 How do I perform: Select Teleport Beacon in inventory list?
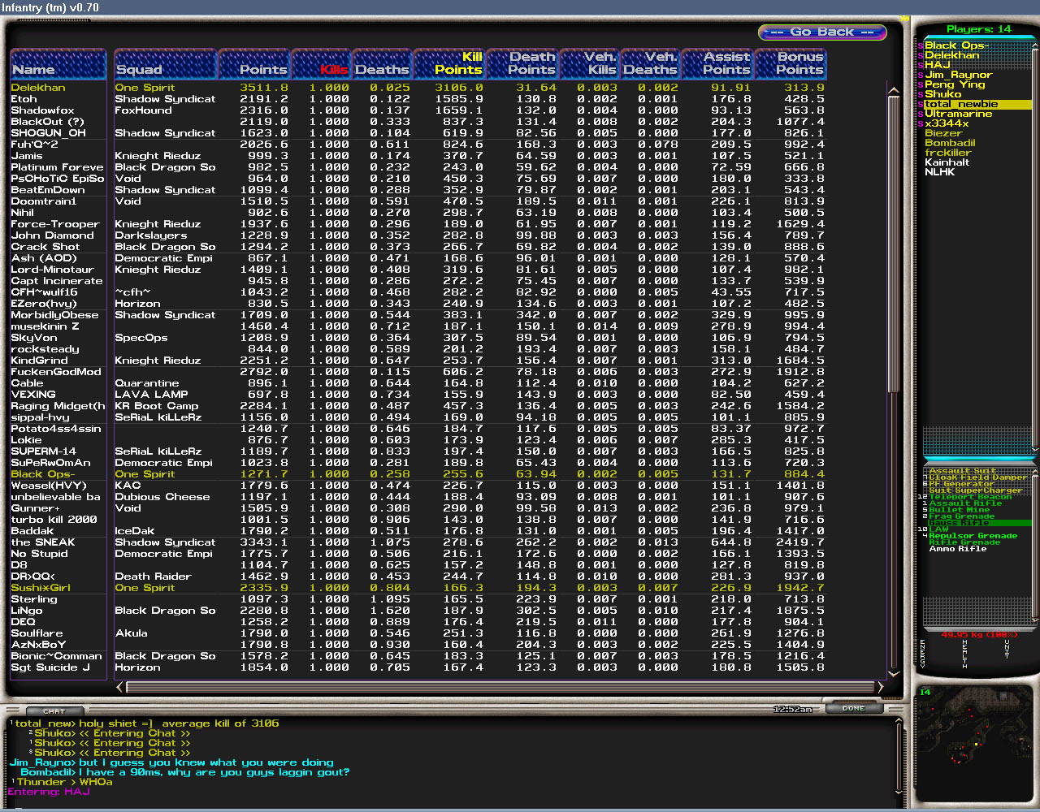point(970,497)
